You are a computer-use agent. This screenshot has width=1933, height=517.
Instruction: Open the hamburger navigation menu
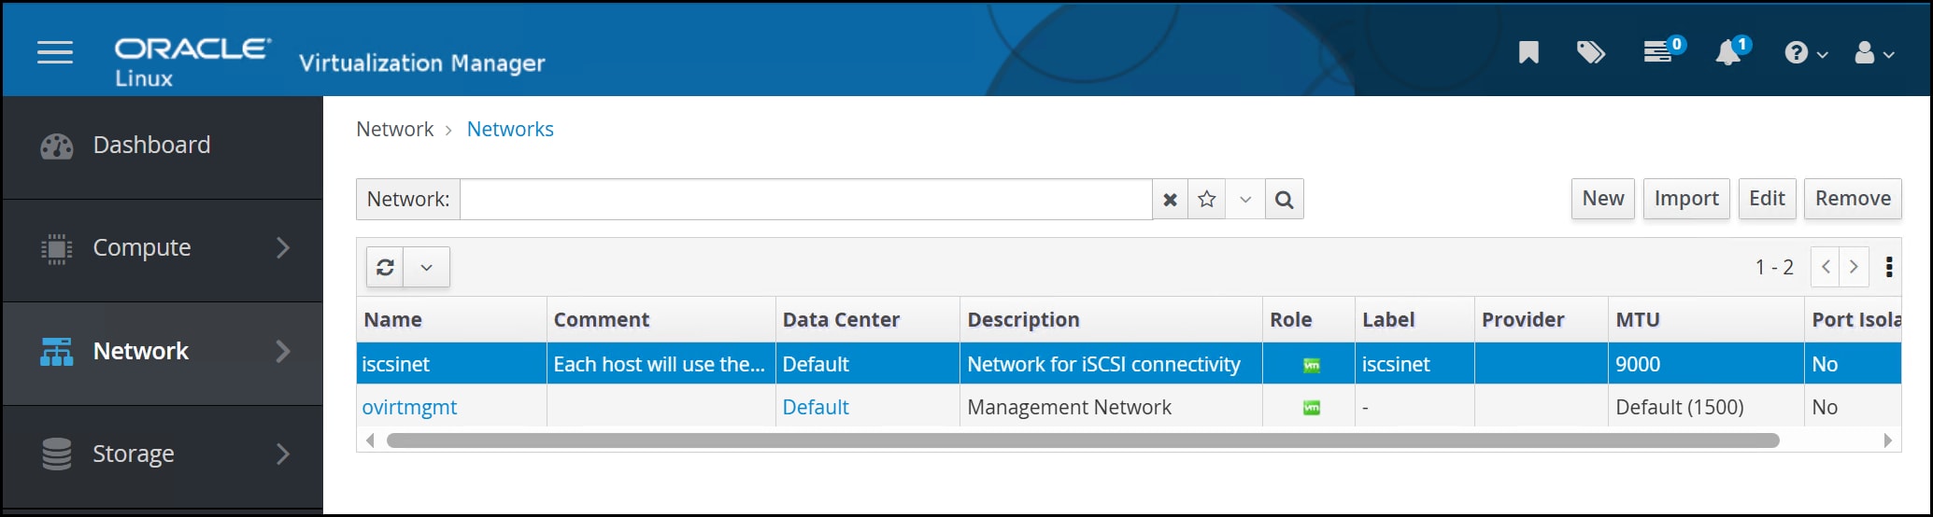(x=55, y=52)
